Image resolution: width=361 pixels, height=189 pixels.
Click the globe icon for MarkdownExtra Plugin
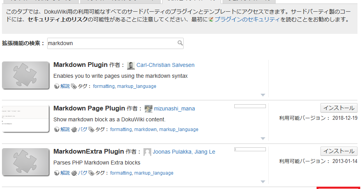coord(57,173)
